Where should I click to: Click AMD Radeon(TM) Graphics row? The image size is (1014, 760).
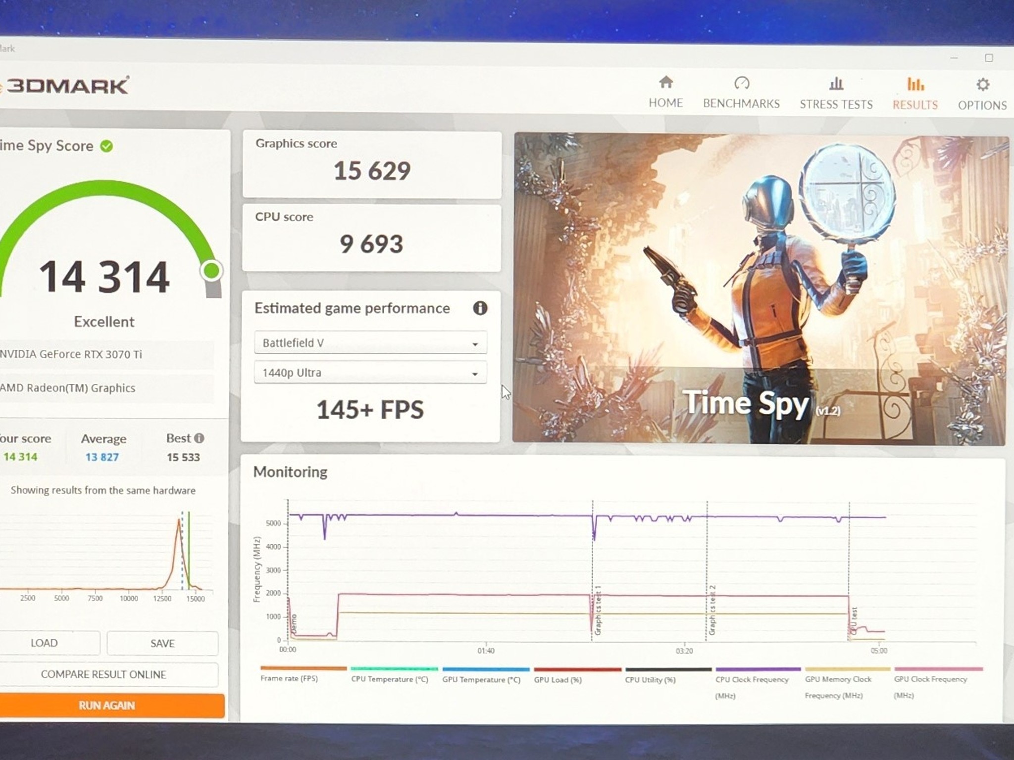pyautogui.click(x=106, y=388)
